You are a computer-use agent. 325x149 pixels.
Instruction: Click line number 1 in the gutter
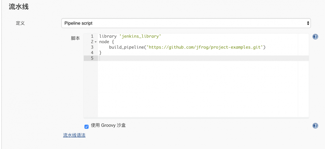(x=92, y=36)
